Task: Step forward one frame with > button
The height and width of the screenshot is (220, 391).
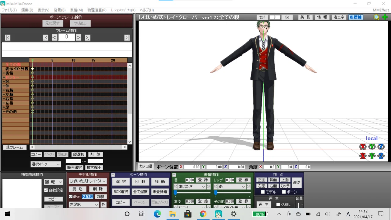Action: 79,38
